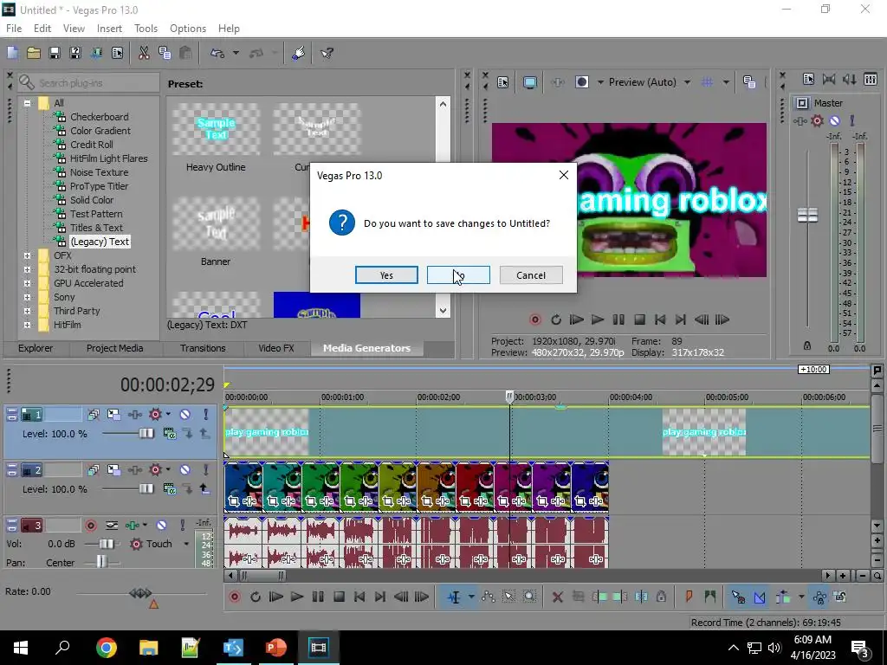This screenshot has width=887, height=665.
Task: Close the Vegas Pro save dialog with X
Action: tap(563, 175)
